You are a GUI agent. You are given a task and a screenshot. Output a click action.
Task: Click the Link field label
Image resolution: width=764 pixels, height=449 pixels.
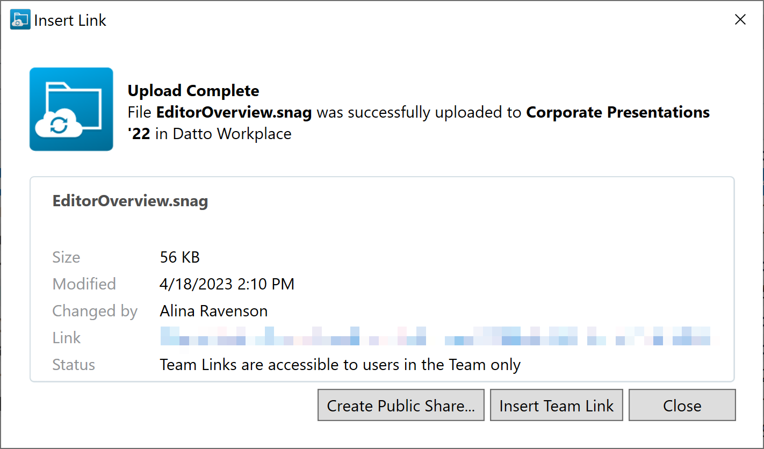(67, 338)
